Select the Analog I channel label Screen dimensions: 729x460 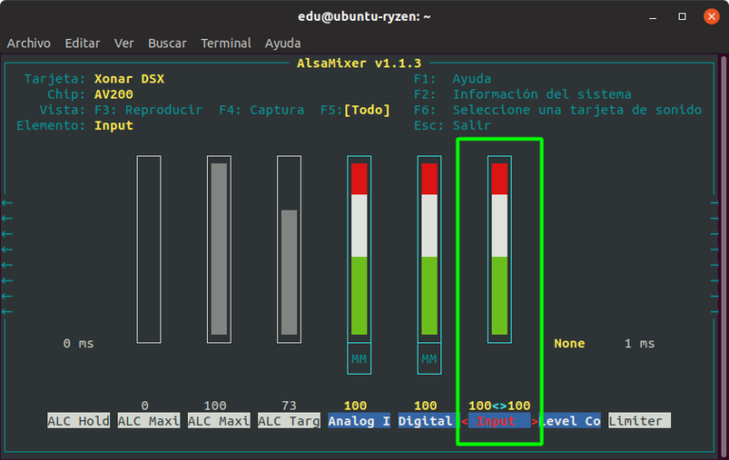click(x=359, y=421)
